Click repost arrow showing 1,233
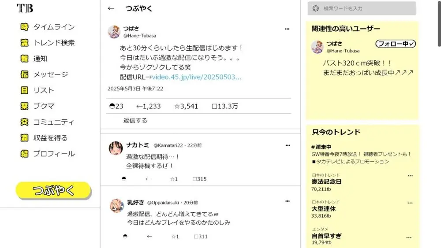 pyautogui.click(x=139, y=106)
